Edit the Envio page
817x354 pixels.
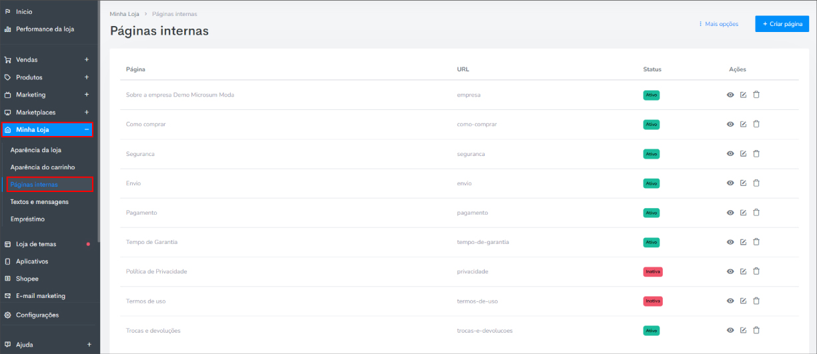click(x=743, y=183)
